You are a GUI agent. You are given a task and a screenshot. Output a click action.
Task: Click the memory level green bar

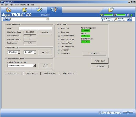coord(108,15)
